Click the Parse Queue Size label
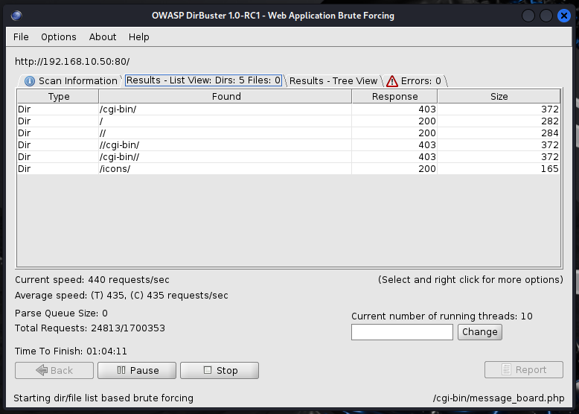Screen dimensions: 579x414 click(x=61, y=313)
